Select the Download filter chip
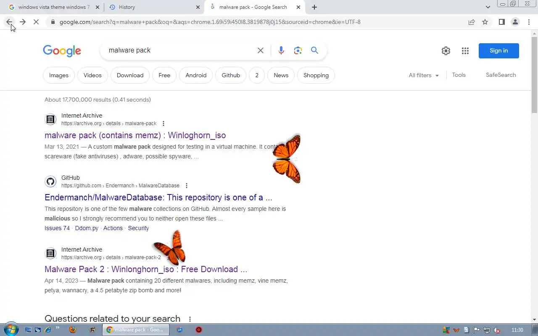538x336 pixels. coord(130,75)
